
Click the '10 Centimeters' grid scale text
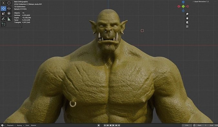pyautogui.click(x=20, y=7)
